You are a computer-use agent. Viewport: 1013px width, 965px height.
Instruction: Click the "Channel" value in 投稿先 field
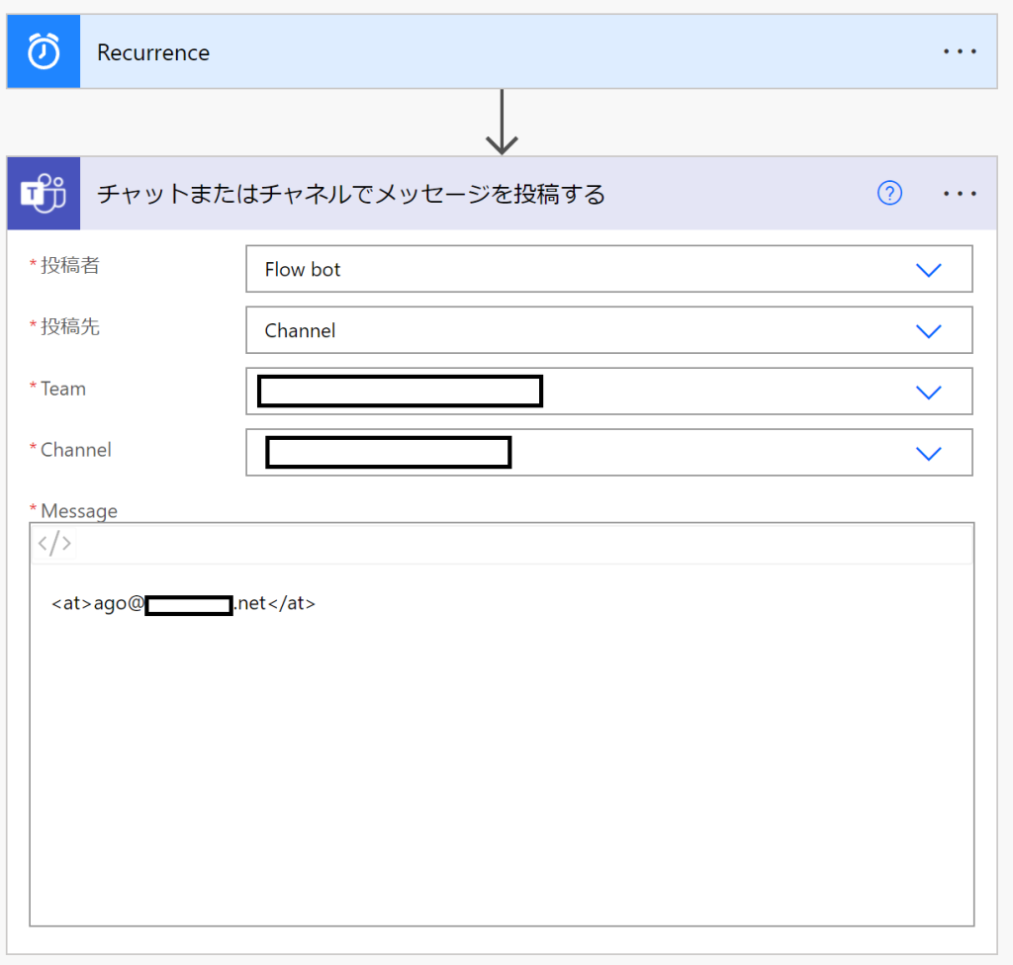[x=300, y=331]
